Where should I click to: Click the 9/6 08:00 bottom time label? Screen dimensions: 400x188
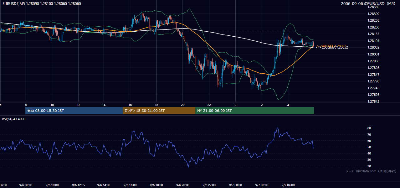point(26,185)
